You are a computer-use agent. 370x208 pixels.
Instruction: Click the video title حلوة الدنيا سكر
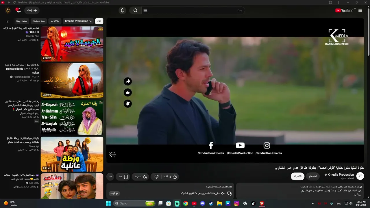[319, 168]
